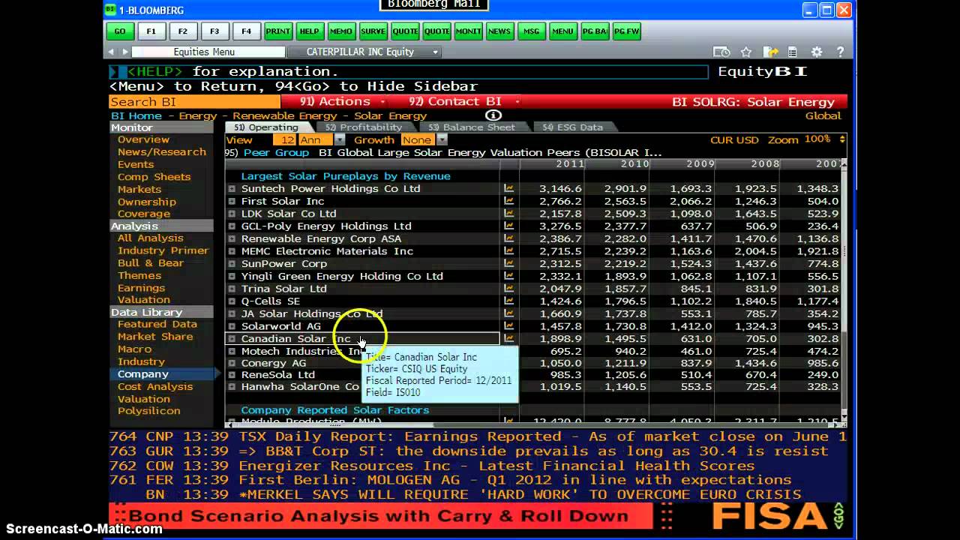Screen dimensions: 960x540
Task: Go to BI Home breadcrumb link
Action: click(x=136, y=115)
